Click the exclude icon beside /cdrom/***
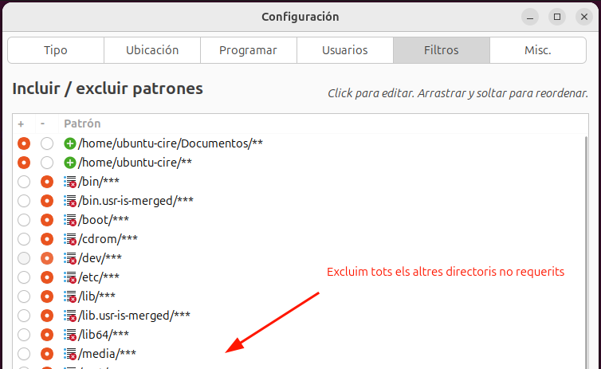The image size is (601, 369). pyautogui.click(x=70, y=239)
